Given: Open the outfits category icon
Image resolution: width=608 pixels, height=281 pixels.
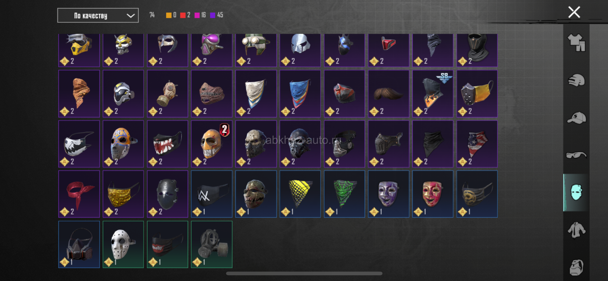Looking at the screenshot, I should (x=576, y=42).
